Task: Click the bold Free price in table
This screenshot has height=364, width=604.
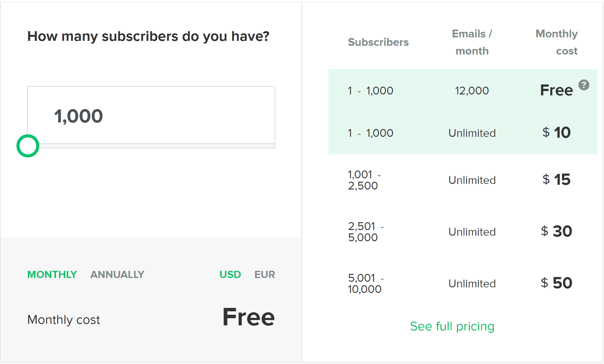Action: pyautogui.click(x=556, y=90)
